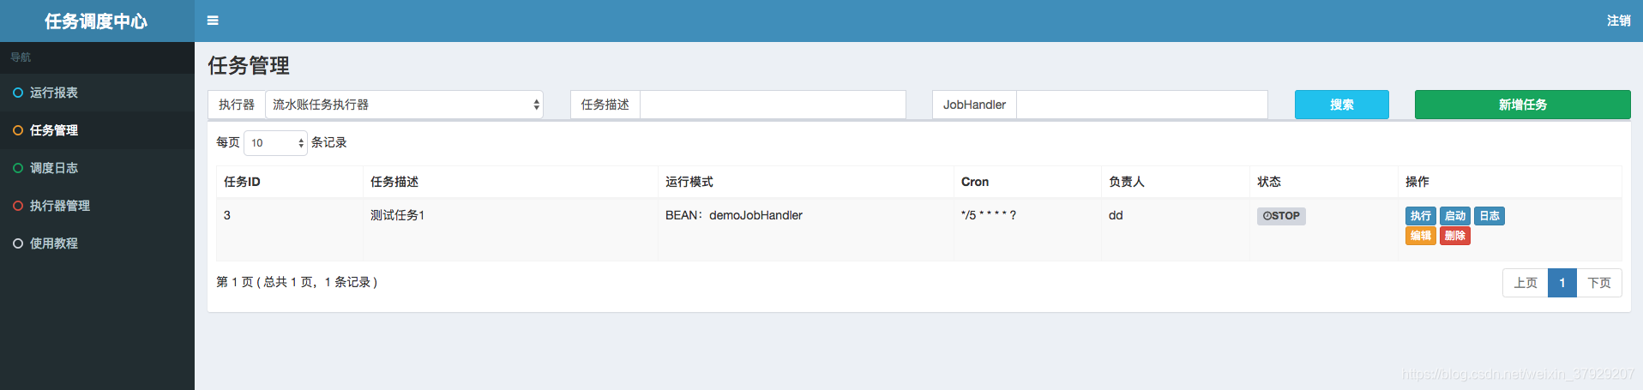1643x390 pixels.
Task: Click the green circle icon beside 调度日志
Action: point(18,168)
